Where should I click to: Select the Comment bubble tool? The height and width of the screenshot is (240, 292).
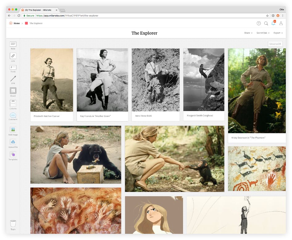point(13,115)
